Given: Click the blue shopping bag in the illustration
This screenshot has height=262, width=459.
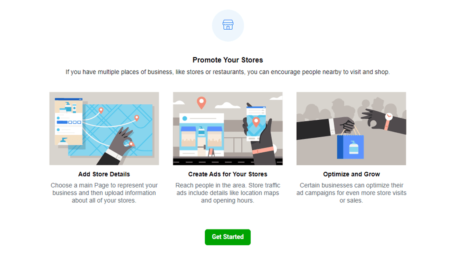Looking at the screenshot, I should [351, 147].
